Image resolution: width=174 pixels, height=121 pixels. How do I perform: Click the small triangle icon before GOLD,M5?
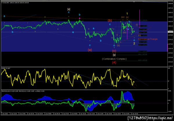[x=2, y=3]
